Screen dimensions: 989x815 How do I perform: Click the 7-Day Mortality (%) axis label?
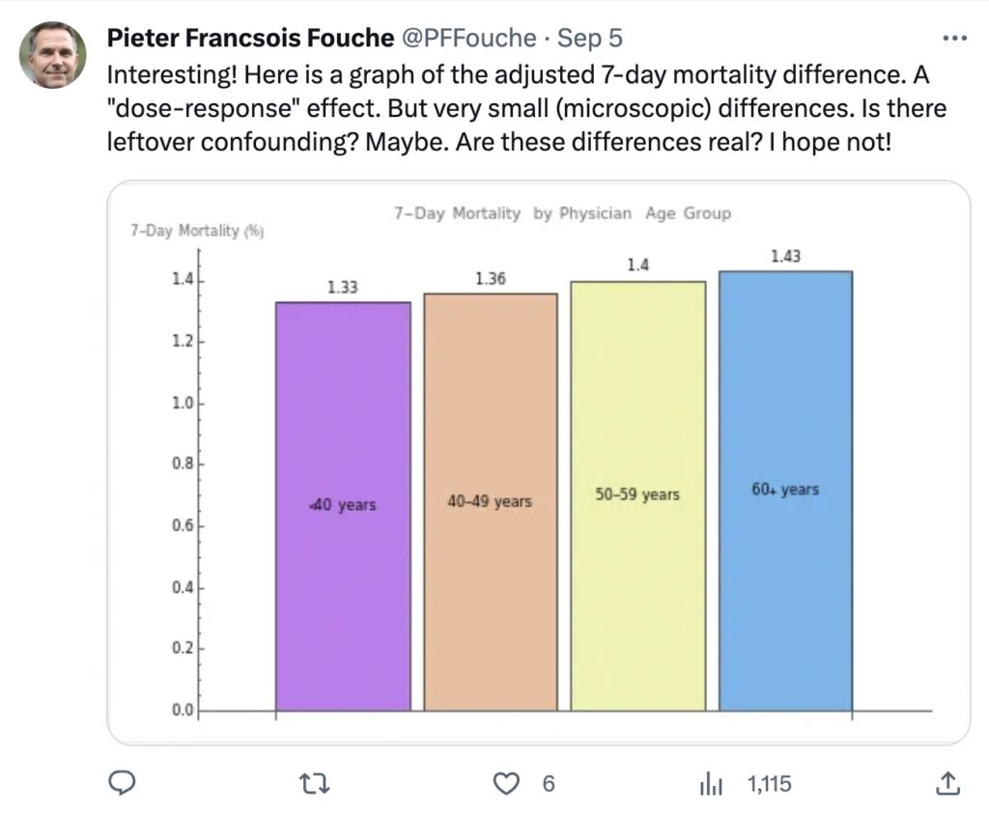[x=197, y=231]
